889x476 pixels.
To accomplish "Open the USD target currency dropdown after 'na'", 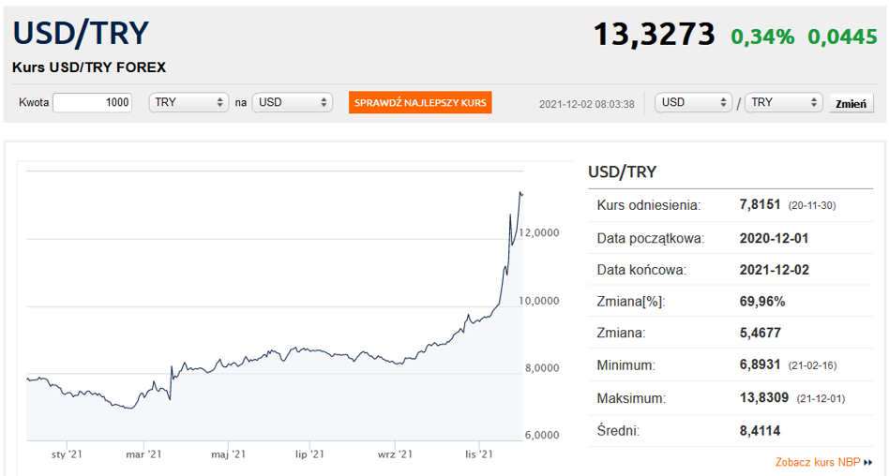I will click(293, 102).
